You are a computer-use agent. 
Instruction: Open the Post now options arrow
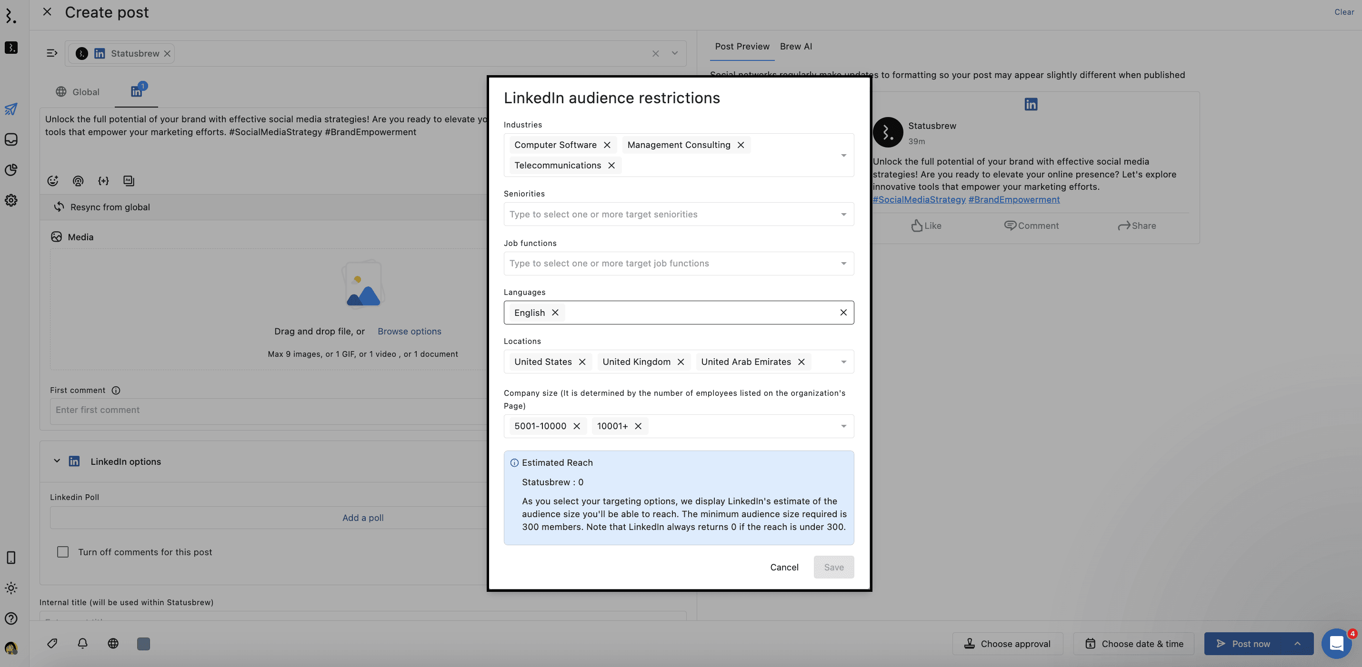coord(1297,643)
